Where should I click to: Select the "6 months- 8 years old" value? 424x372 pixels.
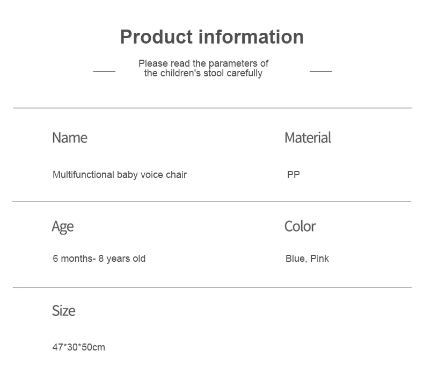[99, 259]
